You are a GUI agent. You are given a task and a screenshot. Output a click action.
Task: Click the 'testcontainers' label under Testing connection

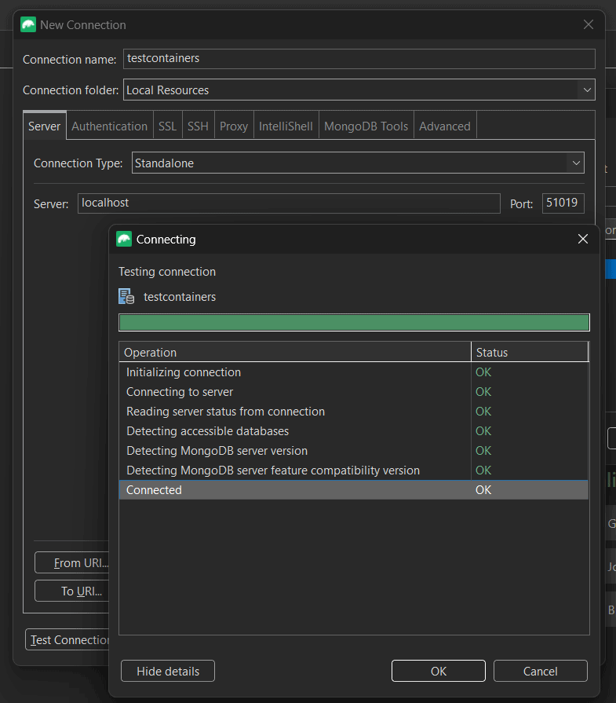180,297
